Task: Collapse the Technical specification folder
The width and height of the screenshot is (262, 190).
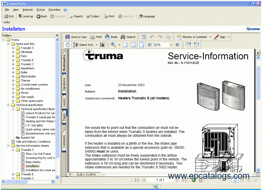Action: (8, 105)
